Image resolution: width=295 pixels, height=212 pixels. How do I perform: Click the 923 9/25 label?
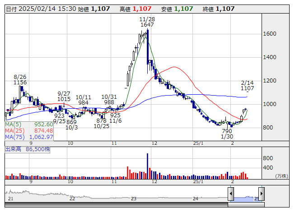click(60, 119)
